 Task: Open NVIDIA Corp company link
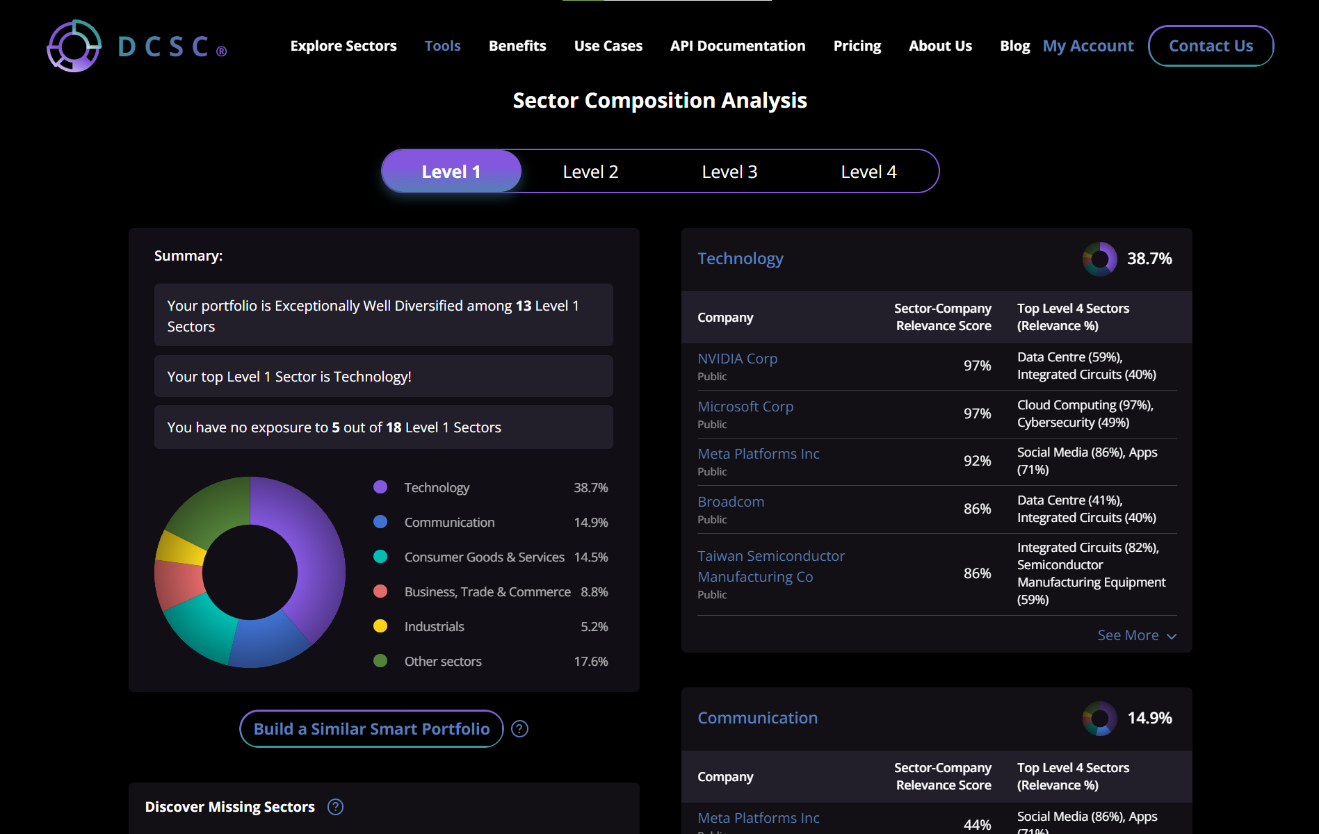tap(738, 359)
